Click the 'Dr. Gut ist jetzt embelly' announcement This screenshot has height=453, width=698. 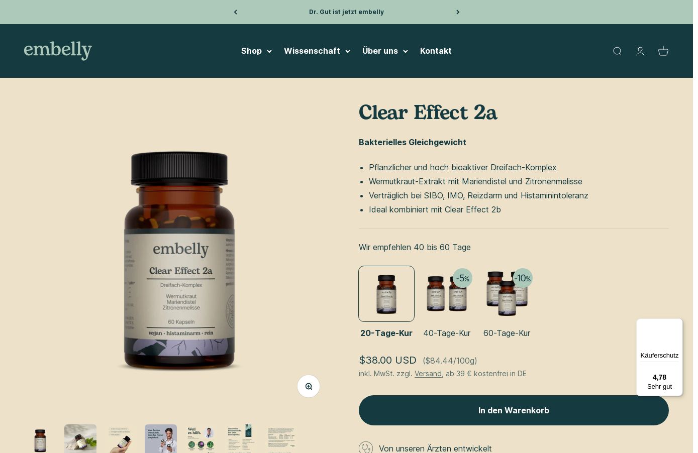346,12
